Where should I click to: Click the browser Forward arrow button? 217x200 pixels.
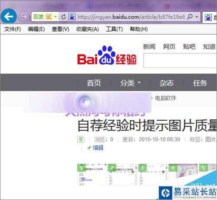[24, 16]
